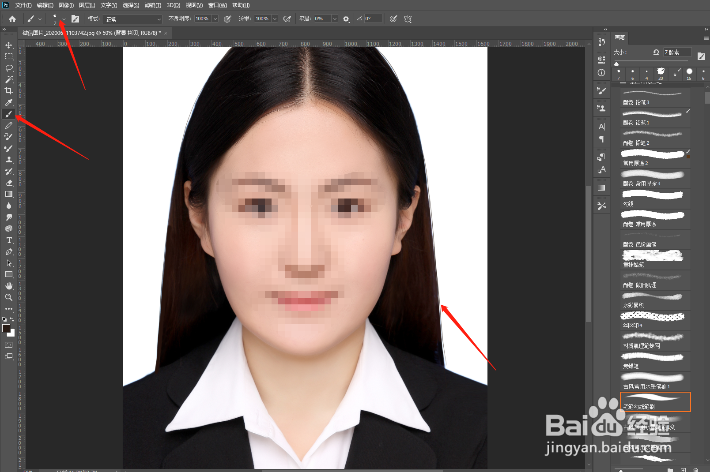The width and height of the screenshot is (710, 472).
Task: Choose the 酣卷 铅笔3 brush preset
Action: [655, 97]
